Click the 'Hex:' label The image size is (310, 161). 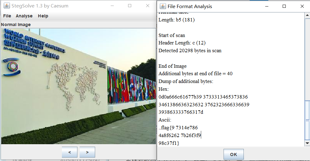click(164, 89)
